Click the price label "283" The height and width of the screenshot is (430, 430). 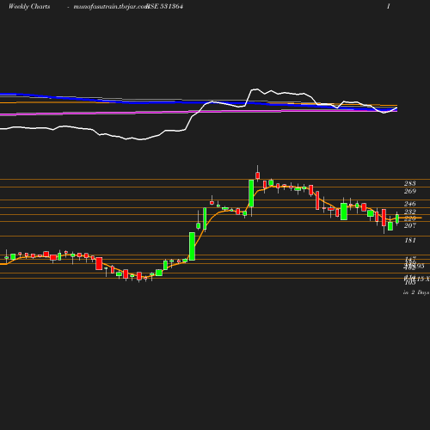409,183
